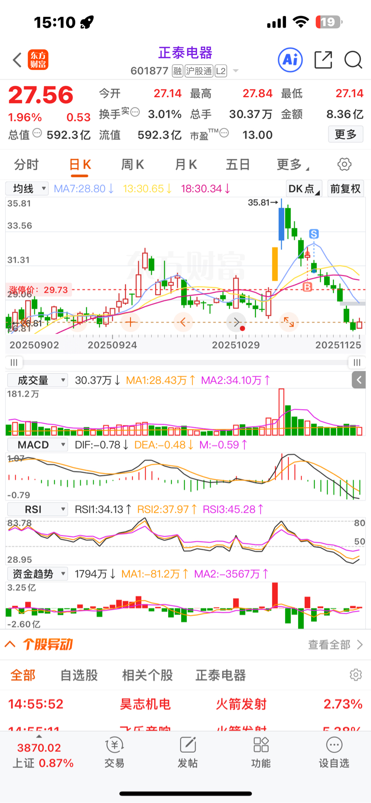Switch to 分时 tab
Screen dimensions: 371x803
click(x=26, y=165)
